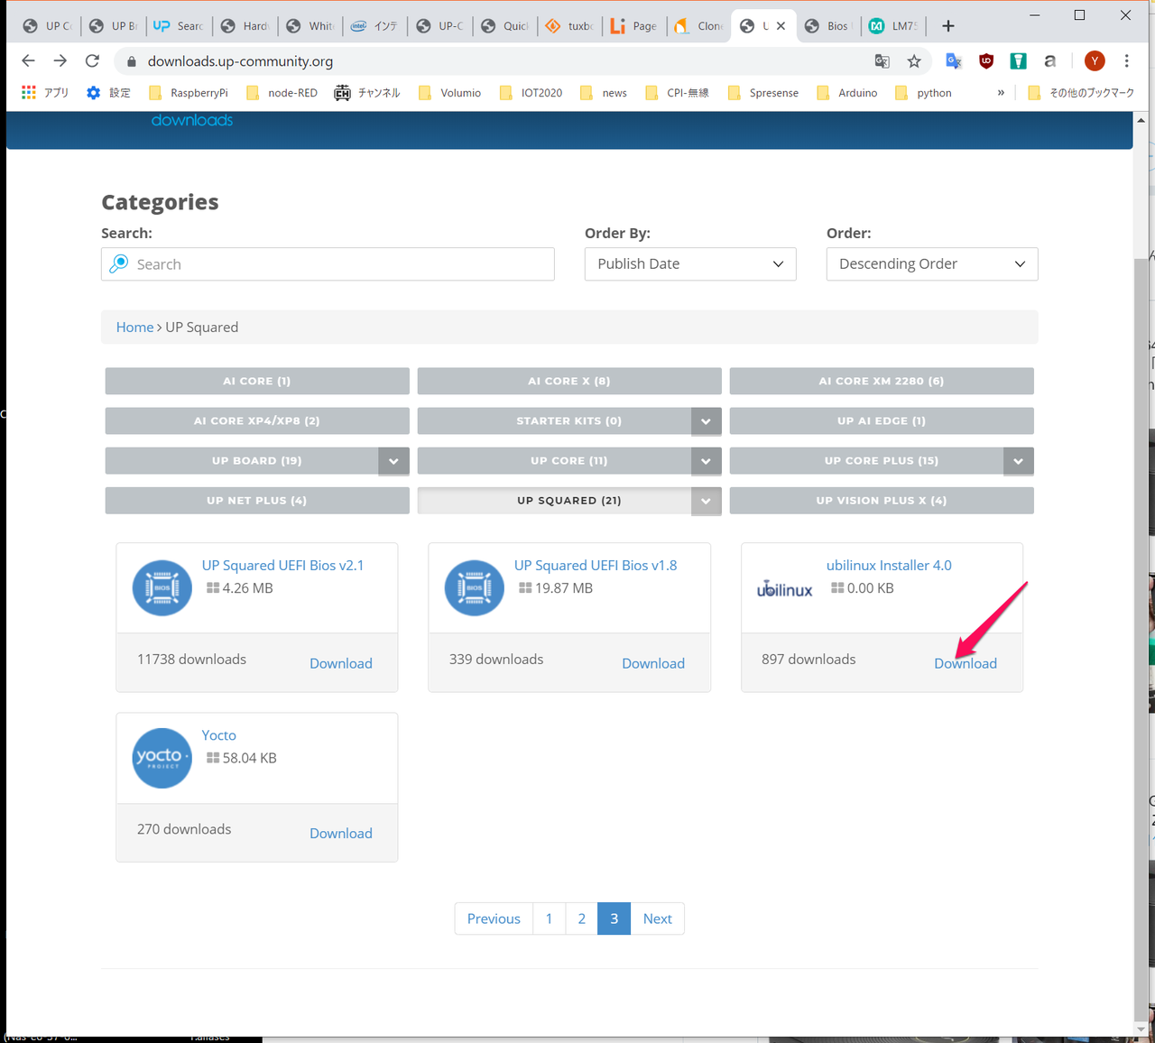1155x1043 pixels.
Task: Select the UP AI EDGE (1) category
Action: (882, 420)
